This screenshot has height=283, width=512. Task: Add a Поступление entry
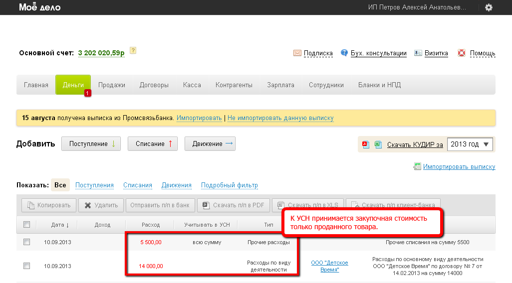(x=91, y=143)
